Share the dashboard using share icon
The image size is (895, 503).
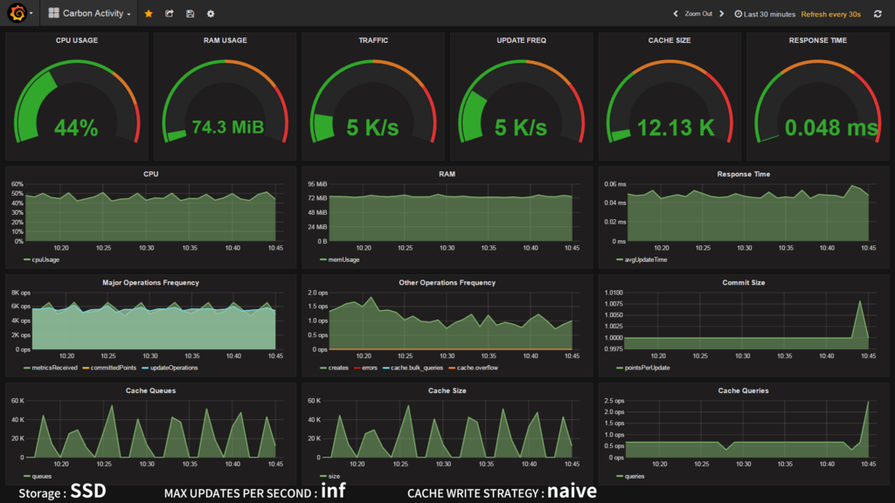coord(170,14)
